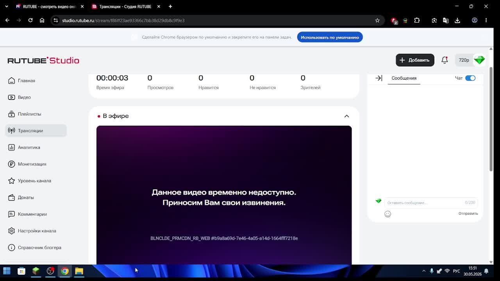
Task: Click the BLNCLDE_PRMCDN_RB_WEB error code text
Action: coord(224,238)
